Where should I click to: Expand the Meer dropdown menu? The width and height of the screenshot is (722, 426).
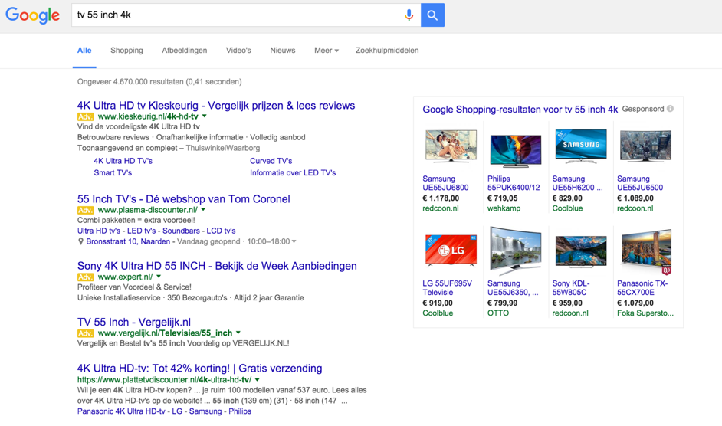point(326,51)
